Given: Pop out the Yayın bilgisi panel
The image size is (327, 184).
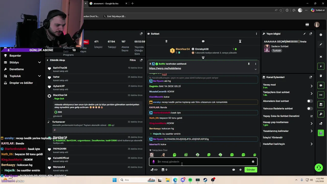Looking at the screenshot, I should pos(311,34).
